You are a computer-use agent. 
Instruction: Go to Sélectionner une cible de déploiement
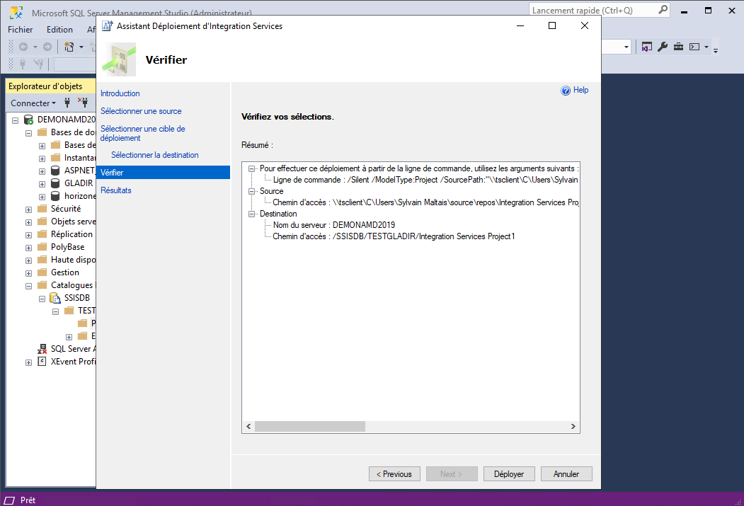click(143, 133)
